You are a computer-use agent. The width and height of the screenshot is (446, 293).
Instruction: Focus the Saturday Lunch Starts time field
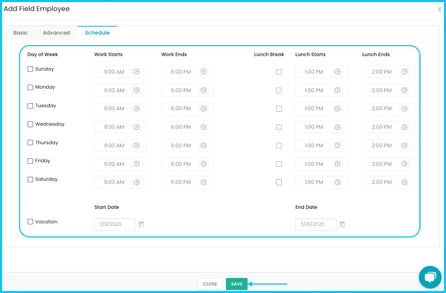[321, 182]
